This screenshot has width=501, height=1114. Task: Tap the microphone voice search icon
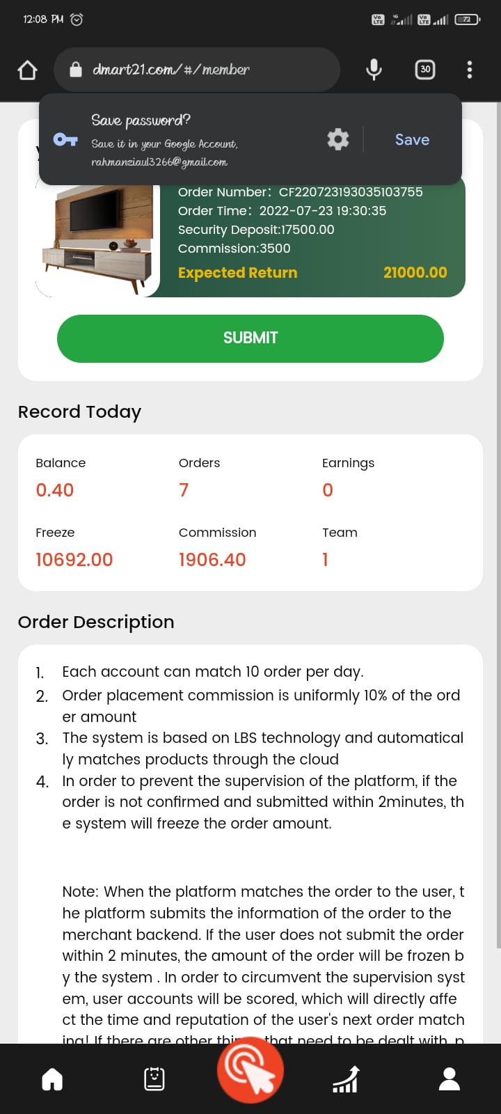(374, 70)
